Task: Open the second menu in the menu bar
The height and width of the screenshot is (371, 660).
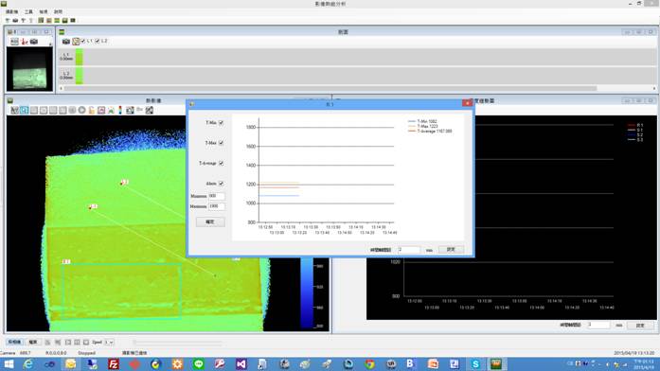Action: point(28,11)
